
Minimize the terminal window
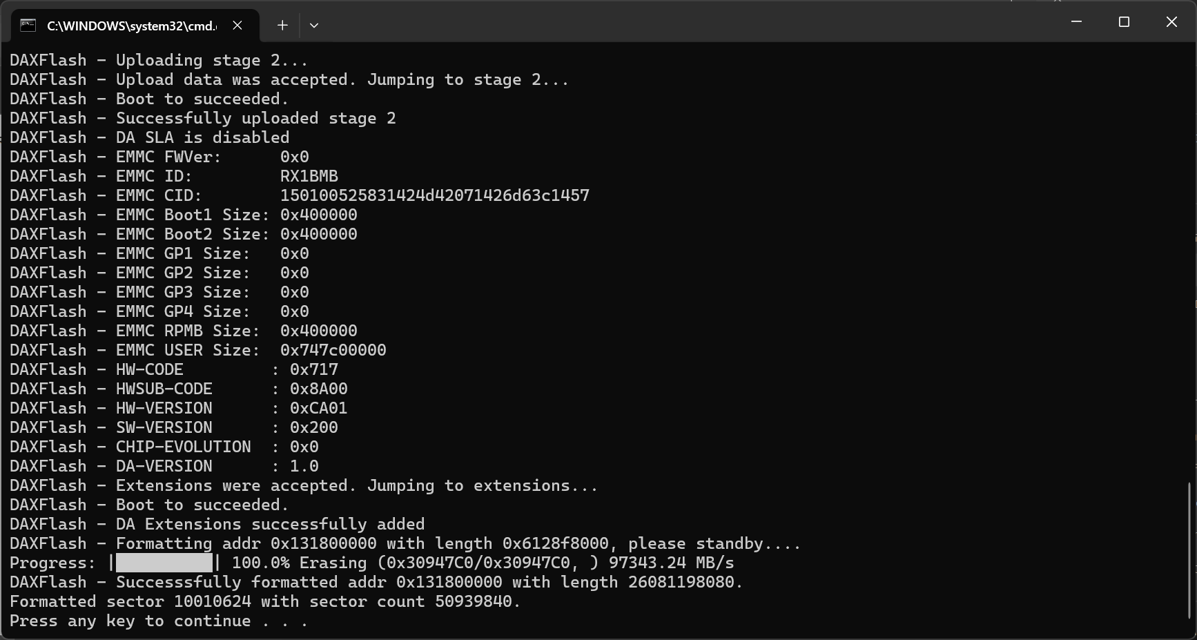coord(1076,22)
